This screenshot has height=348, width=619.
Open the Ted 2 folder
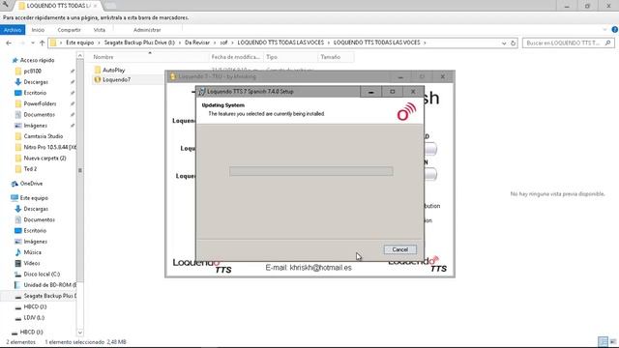point(30,169)
